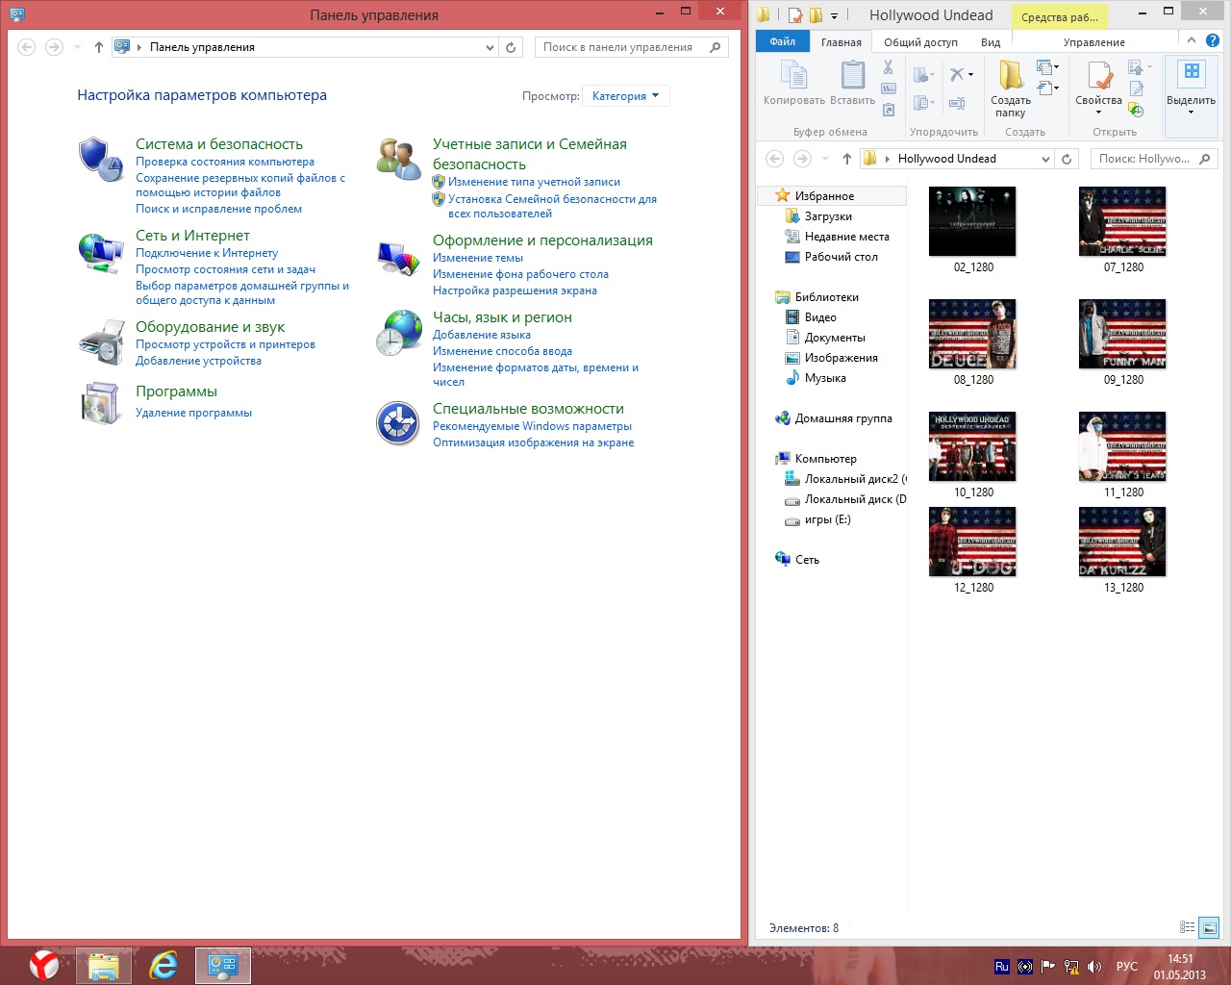Screen dimensions: 1231x985
Task: Click the Paste shortcut icon in ribbon
Action: click(x=889, y=110)
